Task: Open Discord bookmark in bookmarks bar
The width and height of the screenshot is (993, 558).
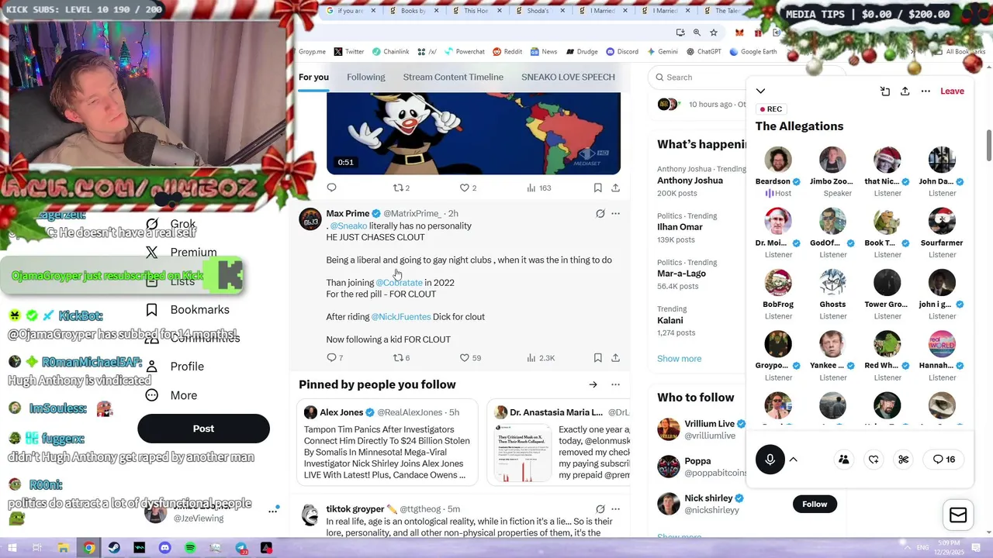Action: coord(622,52)
